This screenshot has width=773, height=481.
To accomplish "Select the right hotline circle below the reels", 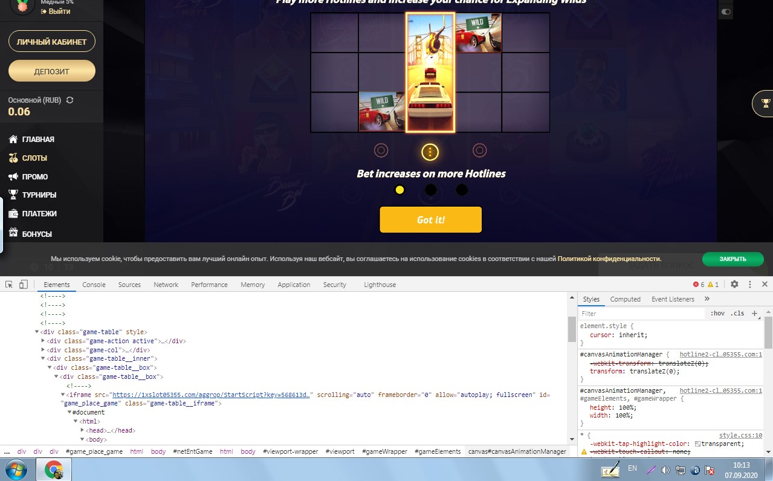I will (479, 150).
